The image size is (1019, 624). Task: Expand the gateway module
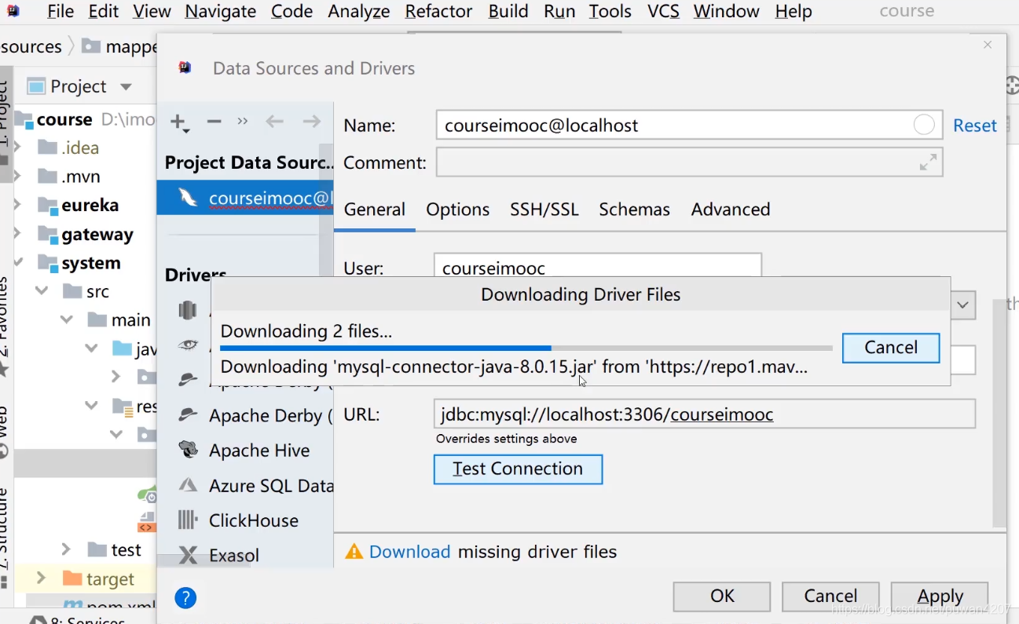(17, 234)
